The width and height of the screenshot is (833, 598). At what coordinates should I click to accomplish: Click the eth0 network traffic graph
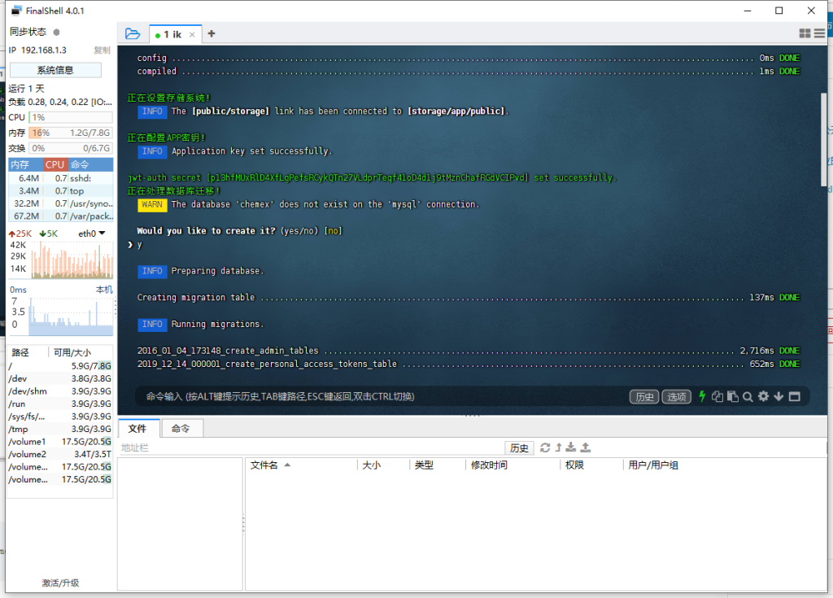(72, 260)
